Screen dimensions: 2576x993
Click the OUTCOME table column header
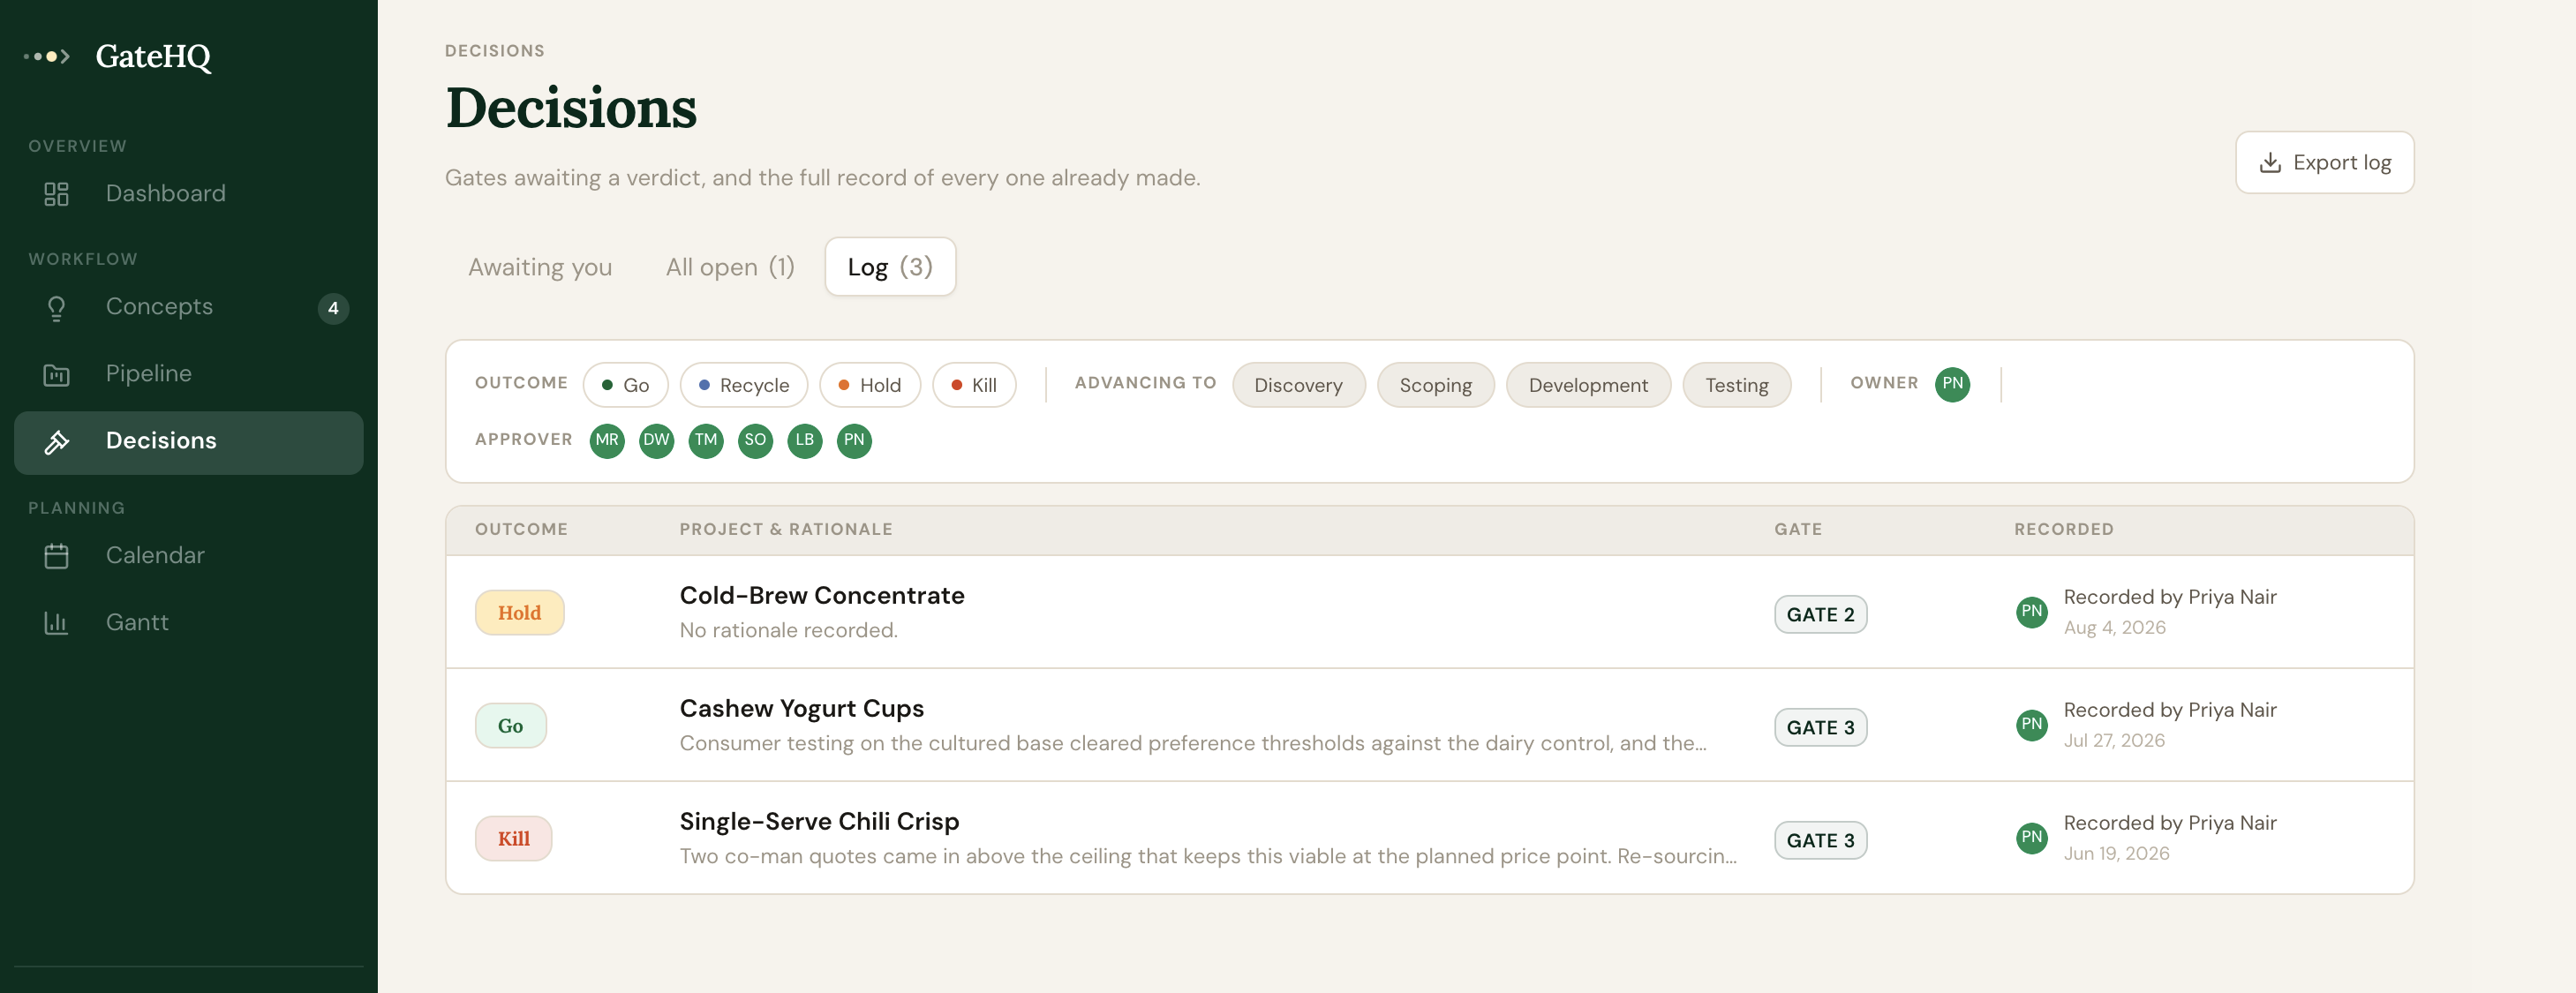pos(521,530)
